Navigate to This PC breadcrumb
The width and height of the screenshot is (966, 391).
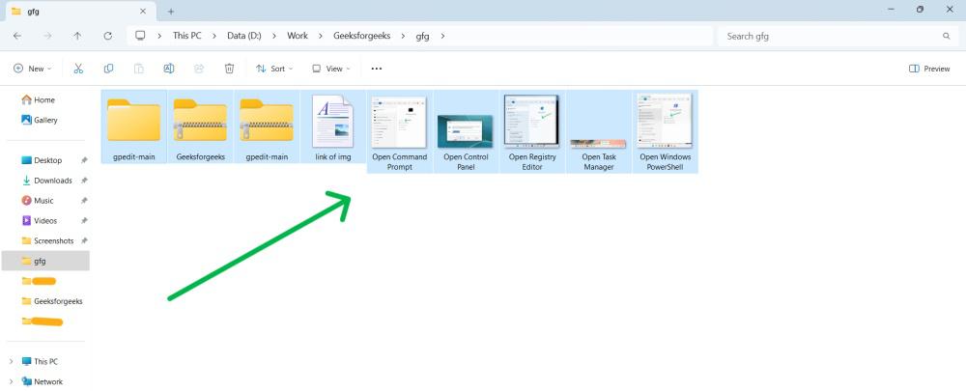click(186, 36)
